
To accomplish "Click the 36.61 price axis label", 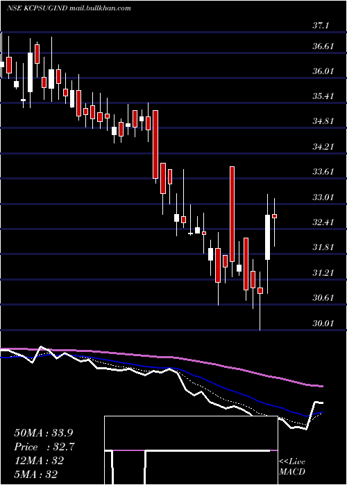I will pyautogui.click(x=323, y=46).
